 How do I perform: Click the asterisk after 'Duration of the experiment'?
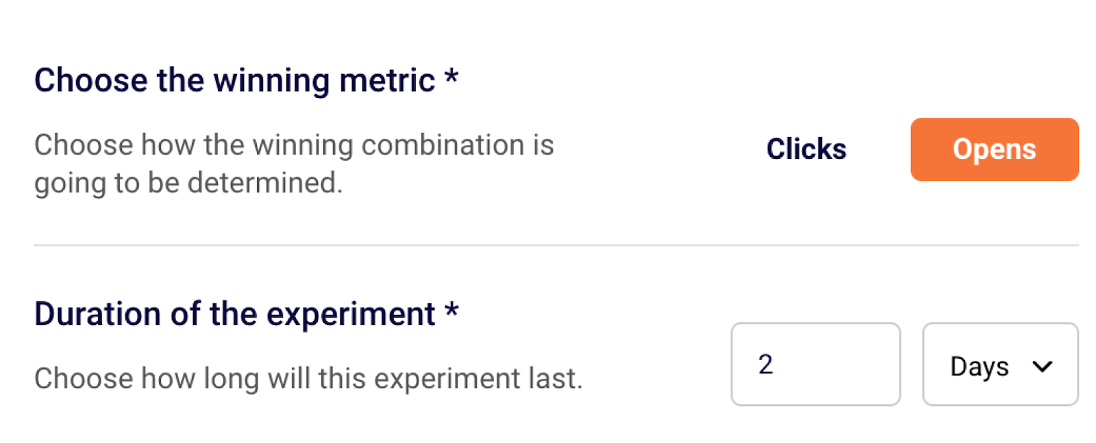(x=451, y=310)
